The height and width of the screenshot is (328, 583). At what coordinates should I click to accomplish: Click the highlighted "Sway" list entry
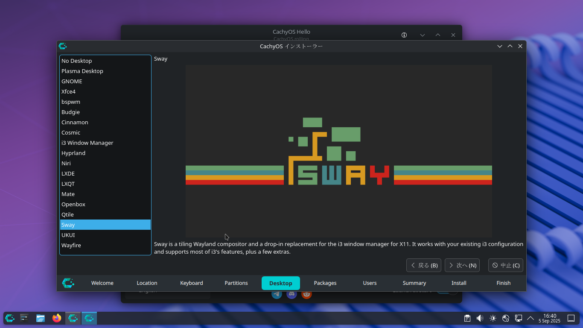(x=105, y=225)
